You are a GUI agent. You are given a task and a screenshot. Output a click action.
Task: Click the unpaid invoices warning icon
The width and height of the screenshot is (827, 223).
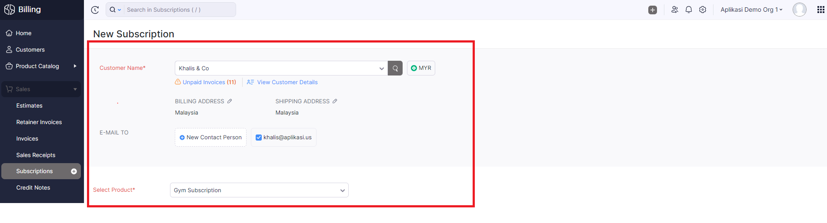[x=178, y=82]
